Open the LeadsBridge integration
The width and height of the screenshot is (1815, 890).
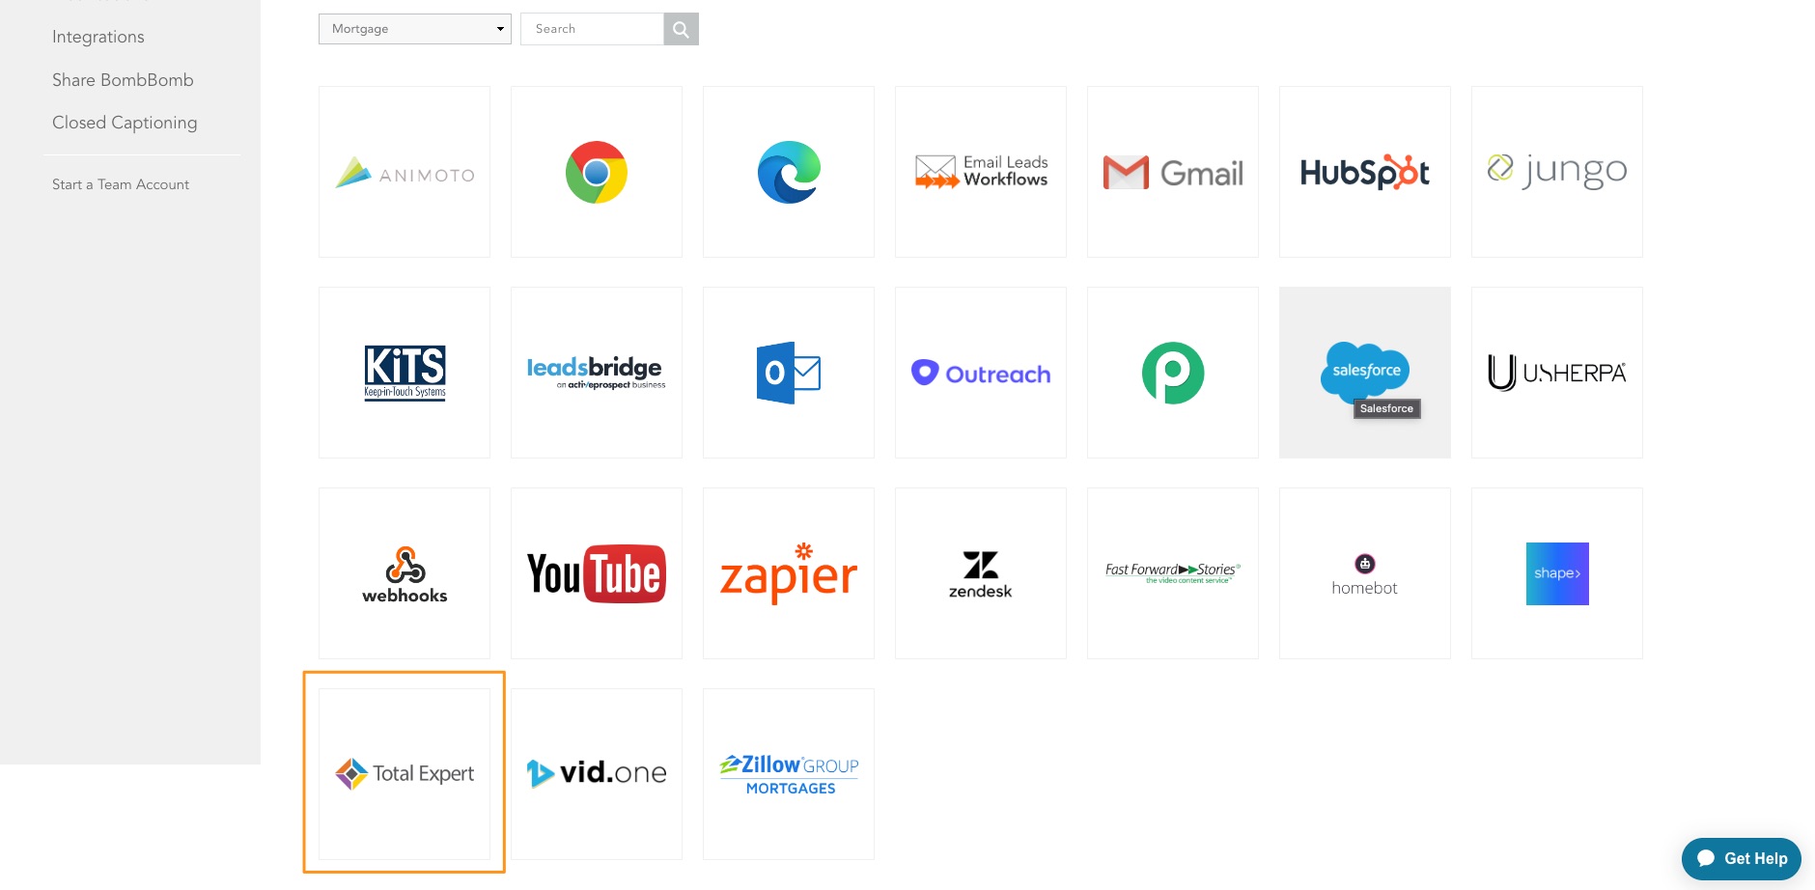(x=597, y=373)
